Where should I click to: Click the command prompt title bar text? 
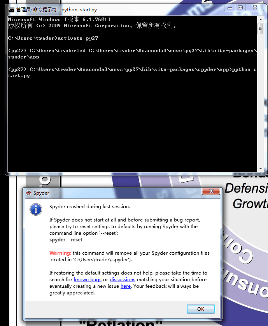pos(57,10)
